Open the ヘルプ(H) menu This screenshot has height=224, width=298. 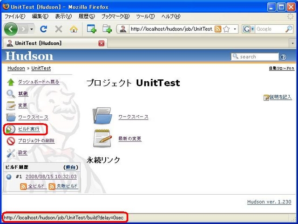point(171,16)
